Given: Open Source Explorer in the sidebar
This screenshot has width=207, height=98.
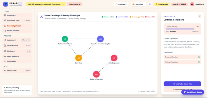Looking at the screenshot, I should pos(17,31).
